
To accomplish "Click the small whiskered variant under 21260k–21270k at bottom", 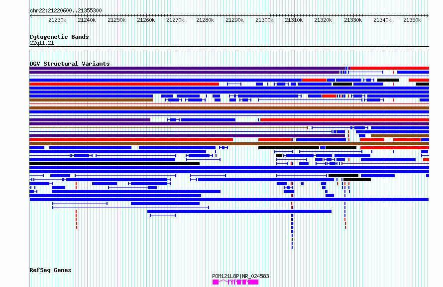I will coord(163,215).
